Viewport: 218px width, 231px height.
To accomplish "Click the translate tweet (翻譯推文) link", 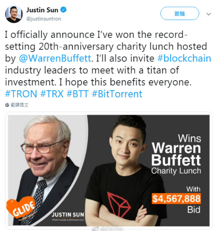I will (20, 105).
